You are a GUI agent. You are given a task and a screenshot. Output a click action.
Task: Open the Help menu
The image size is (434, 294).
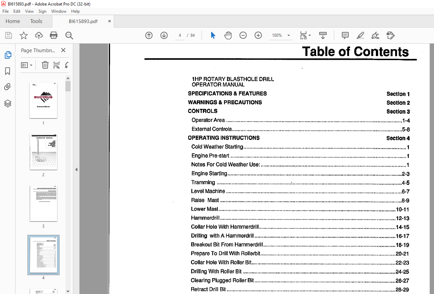(75, 11)
